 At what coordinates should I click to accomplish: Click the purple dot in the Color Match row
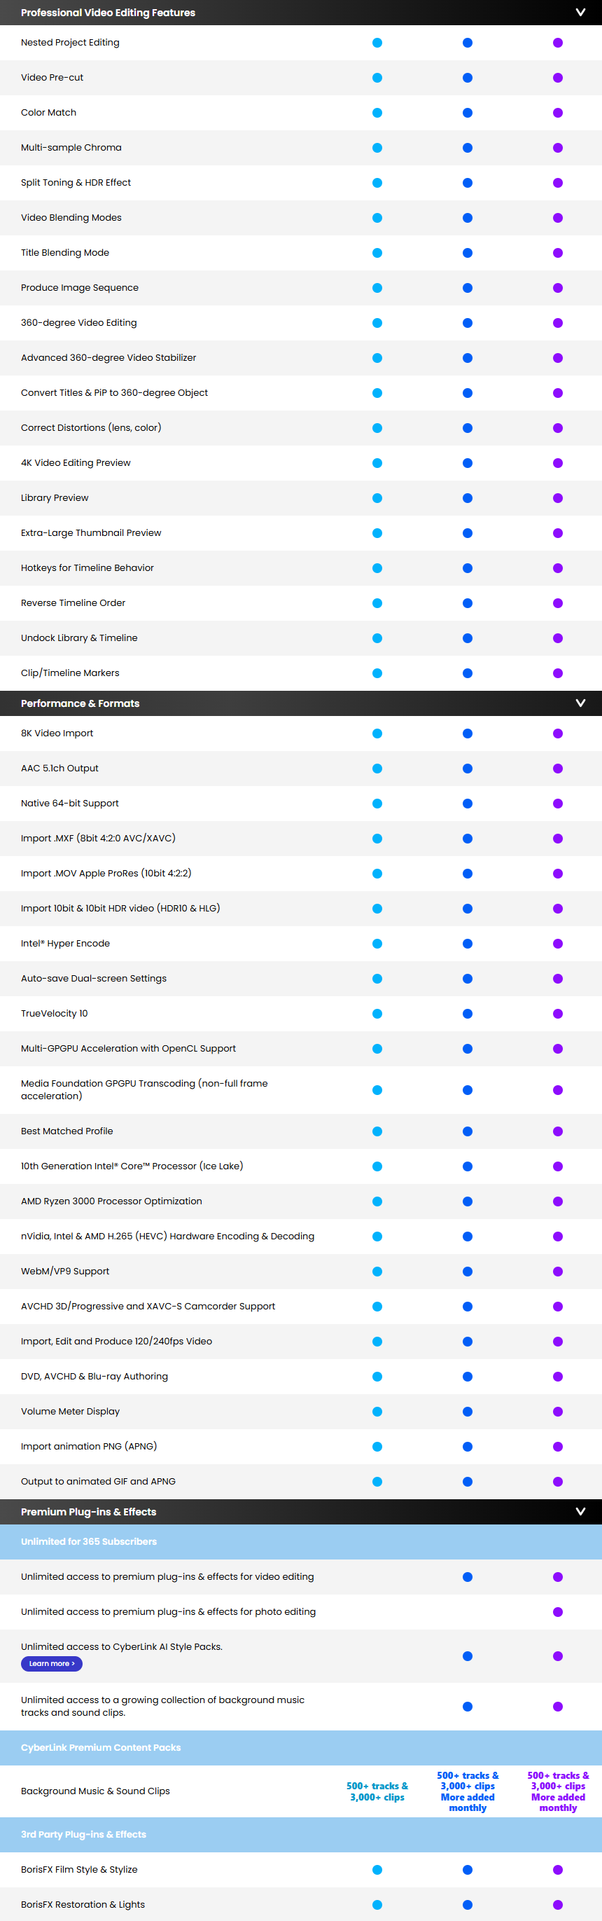[x=558, y=113]
